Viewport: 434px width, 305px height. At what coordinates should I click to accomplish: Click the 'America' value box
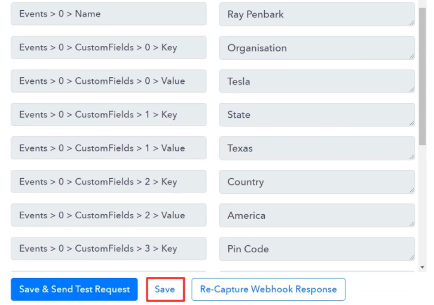[317, 215]
